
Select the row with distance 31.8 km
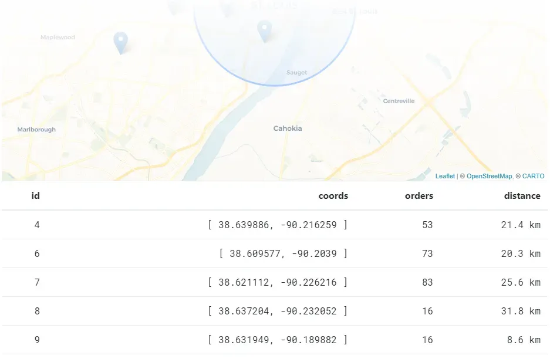pos(275,311)
